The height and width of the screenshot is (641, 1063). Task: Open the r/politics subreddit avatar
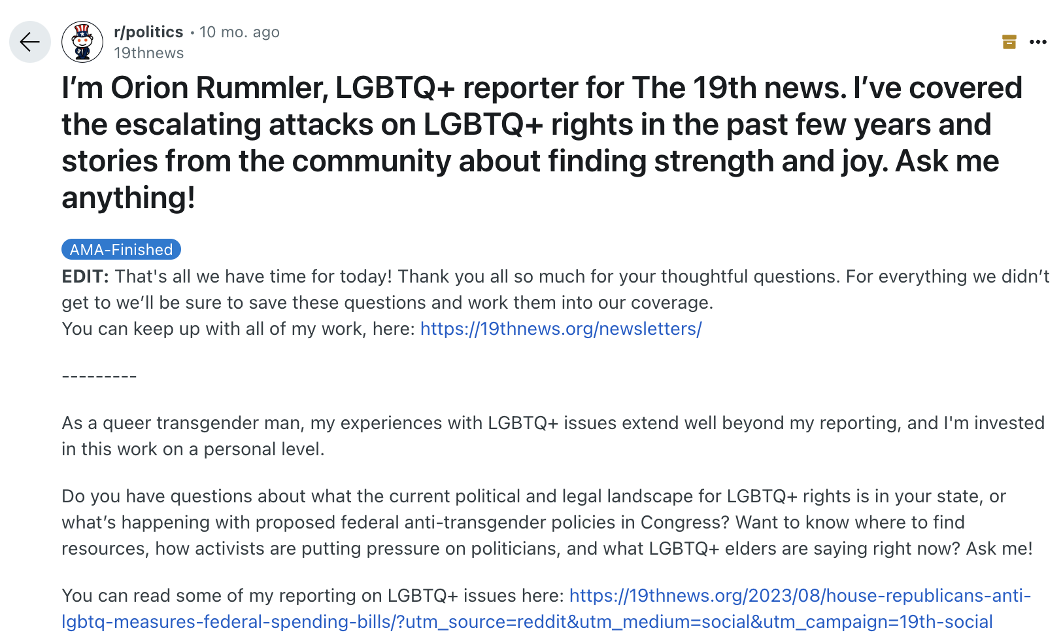[82, 42]
